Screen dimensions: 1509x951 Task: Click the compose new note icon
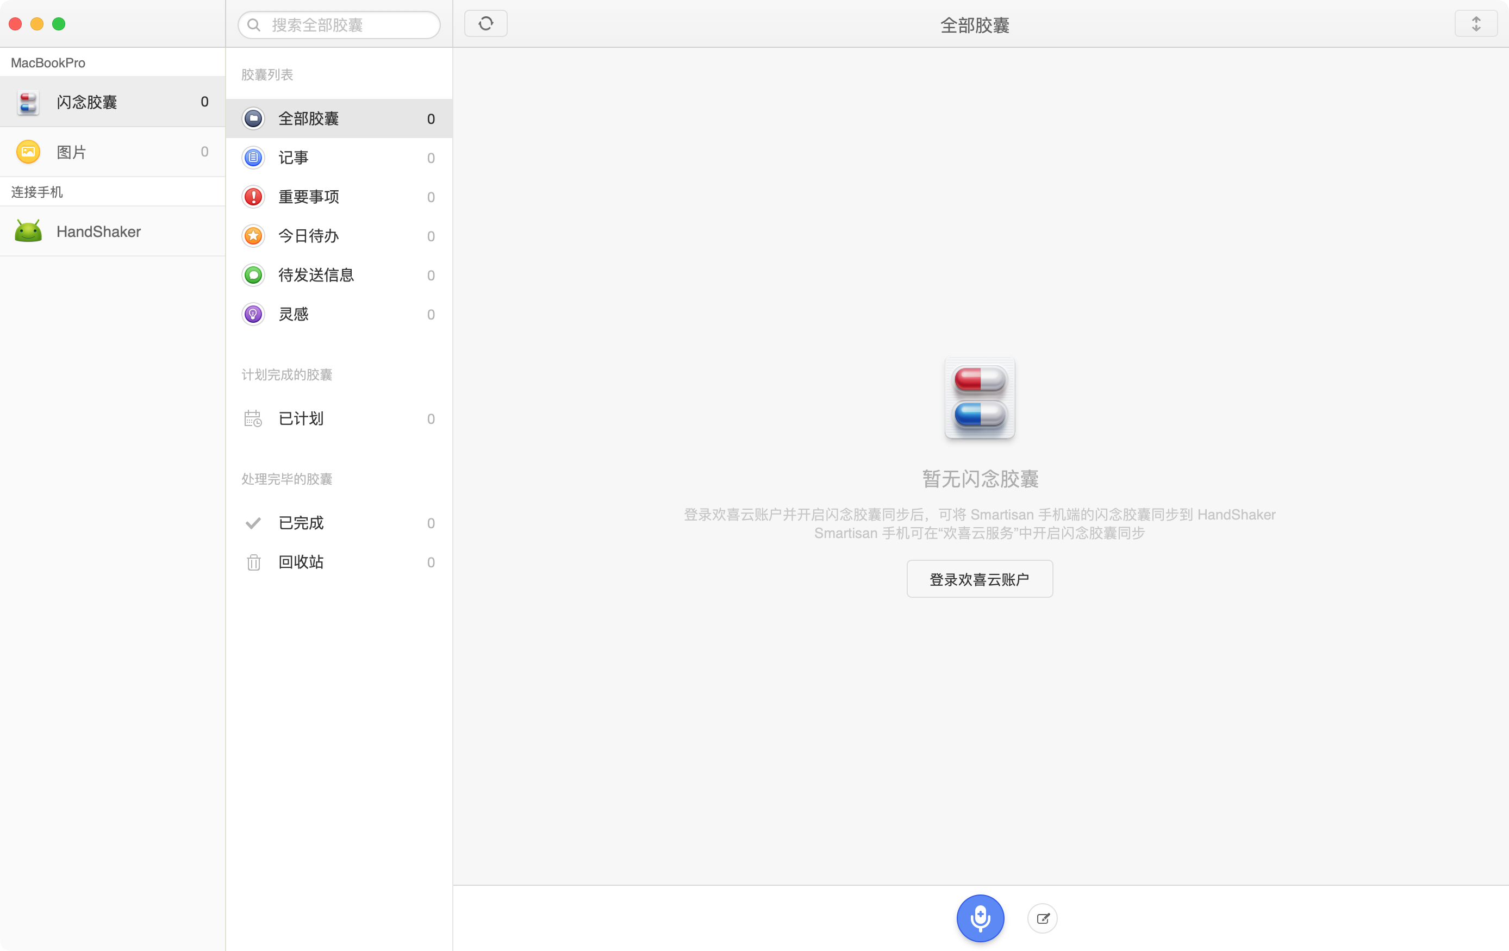(1042, 918)
